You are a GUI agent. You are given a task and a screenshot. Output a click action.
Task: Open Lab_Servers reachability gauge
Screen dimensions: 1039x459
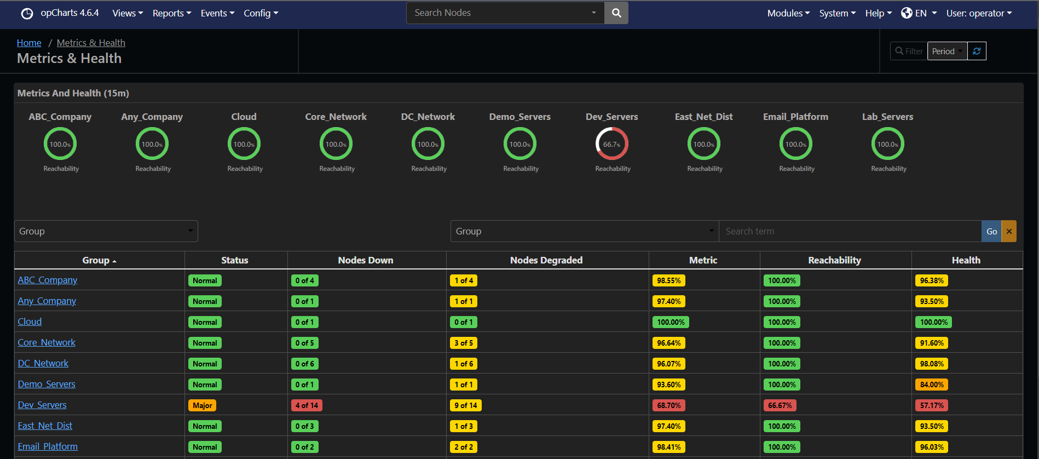[888, 144]
